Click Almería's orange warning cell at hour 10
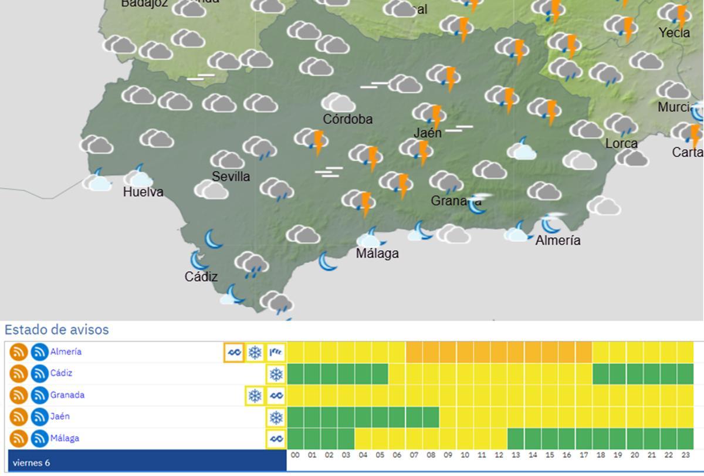704x476 pixels. [x=465, y=353]
